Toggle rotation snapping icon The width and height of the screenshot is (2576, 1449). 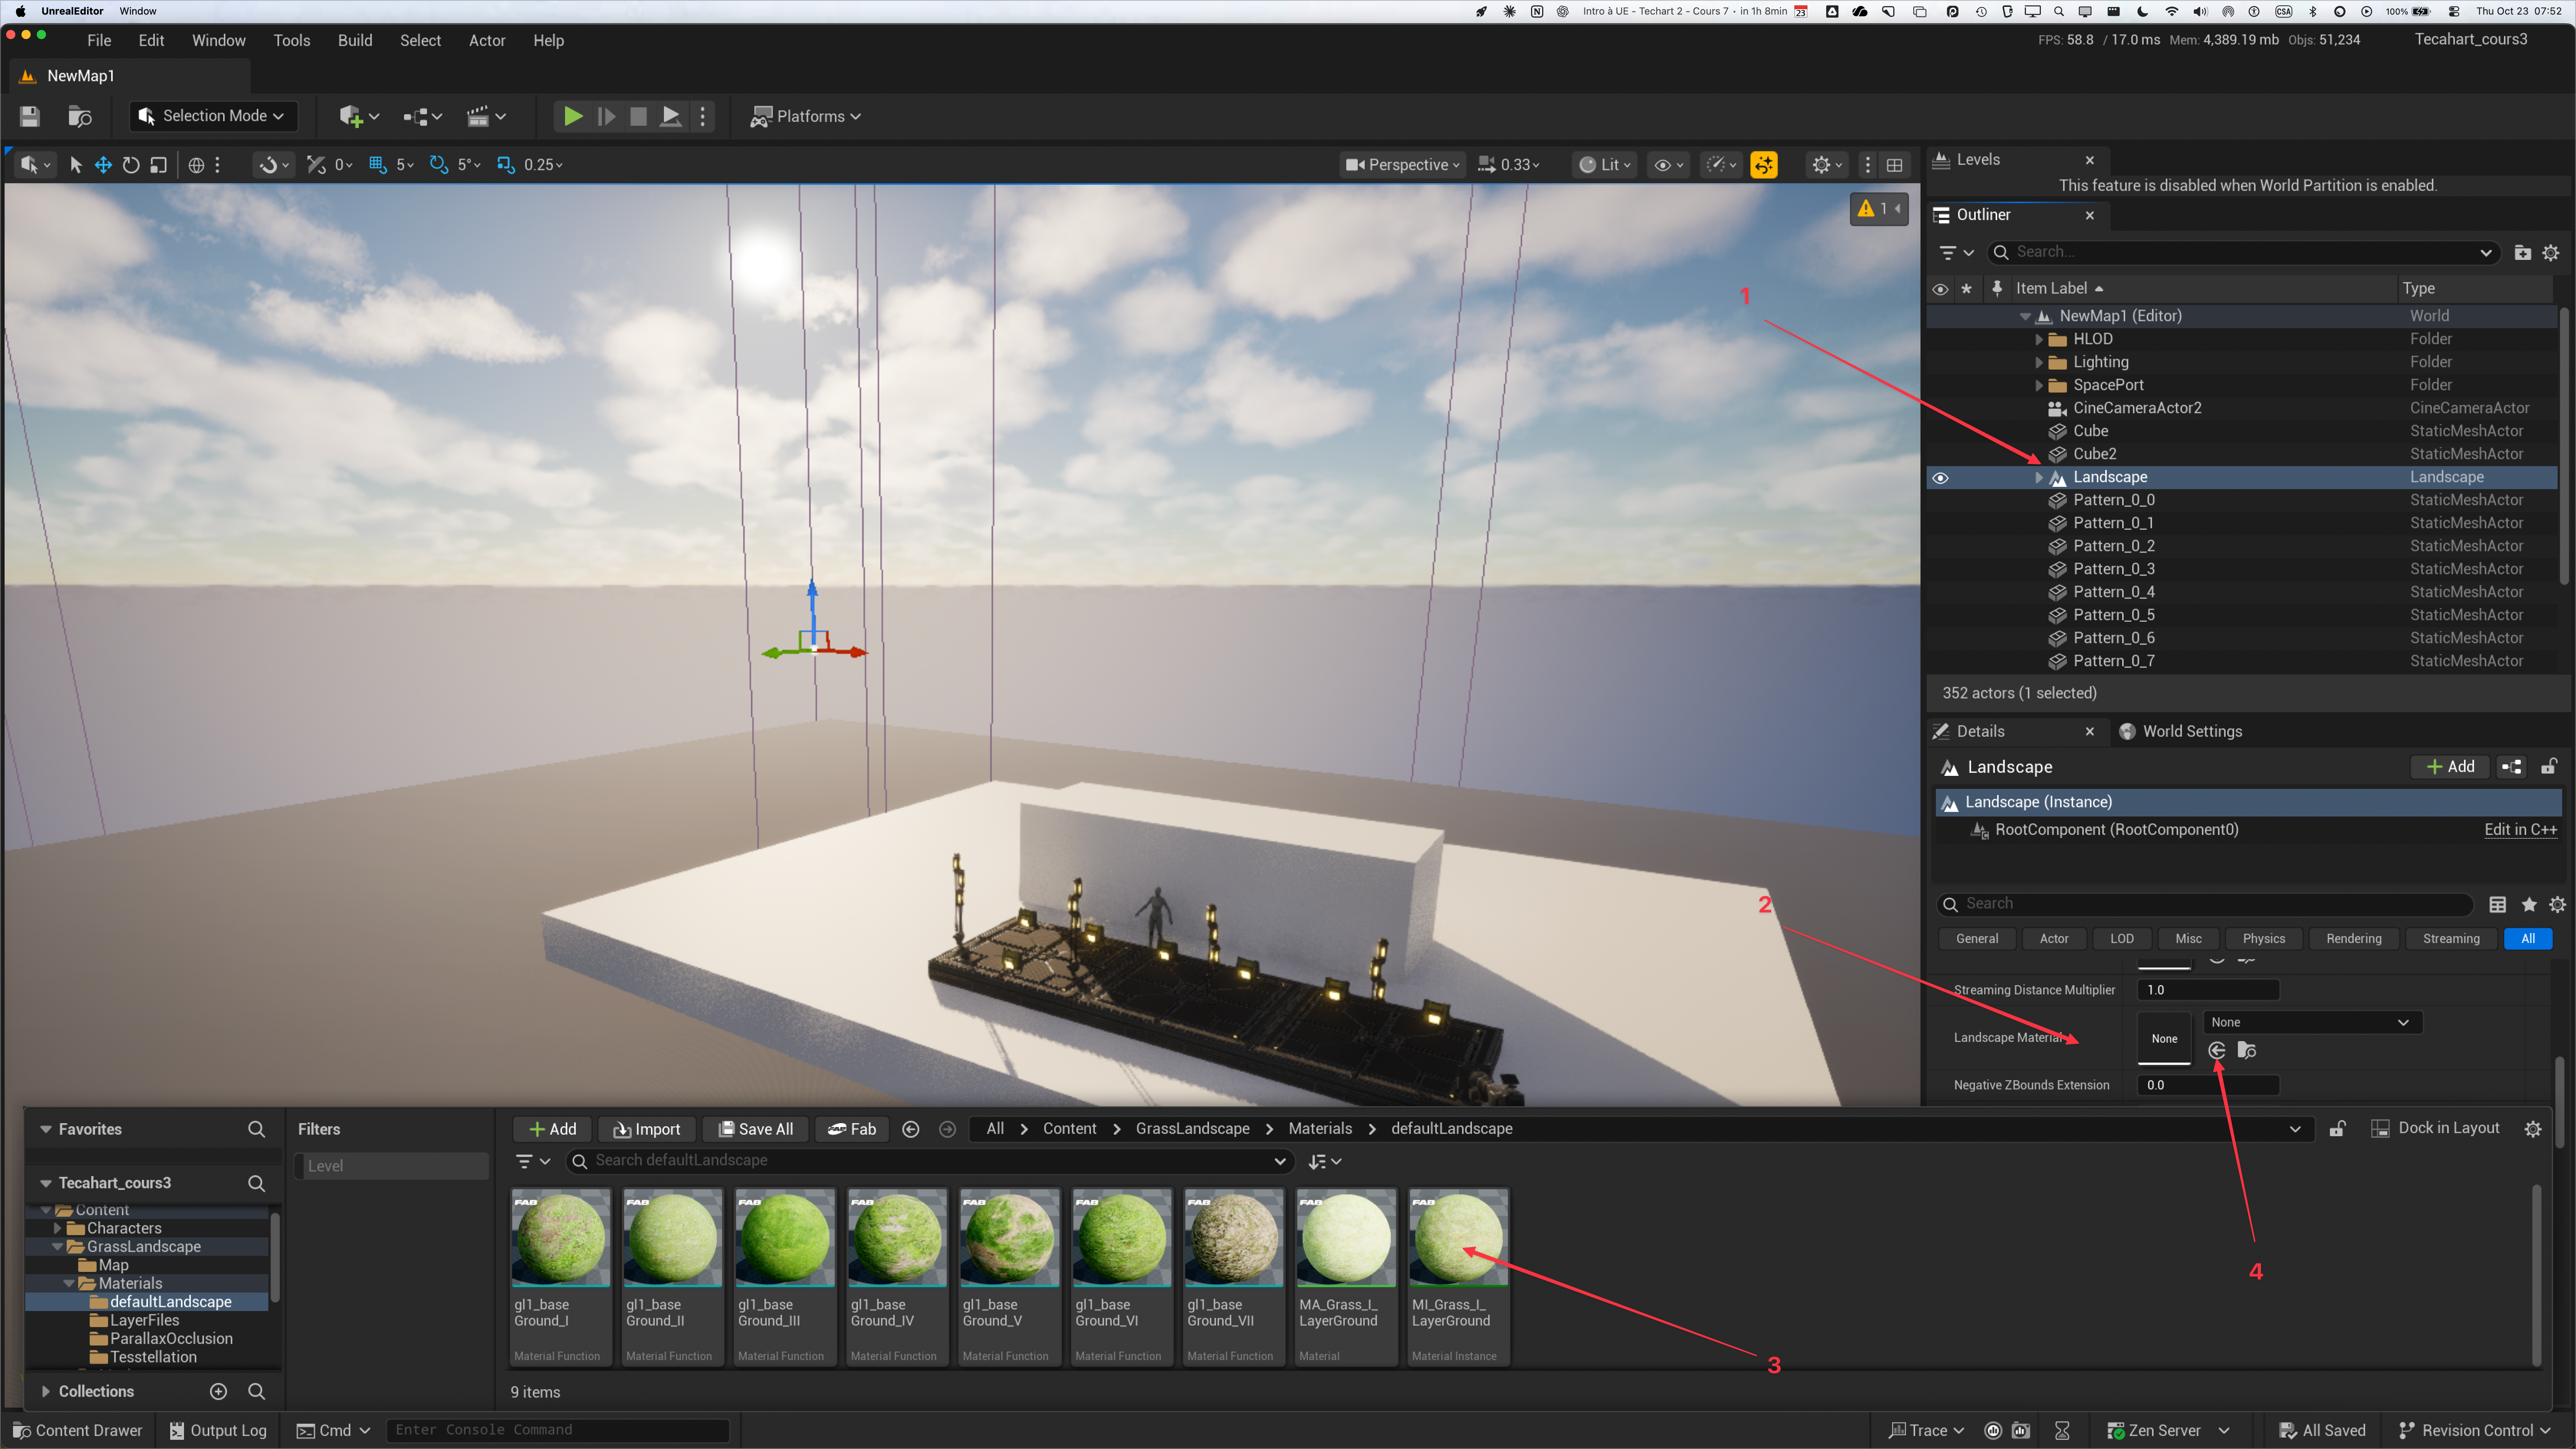[438, 165]
